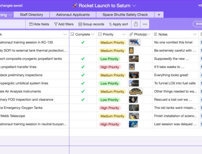This screenshot has height=154, width=202.
Task: Click the Apply sort button label
Action: pyautogui.click(x=120, y=24)
